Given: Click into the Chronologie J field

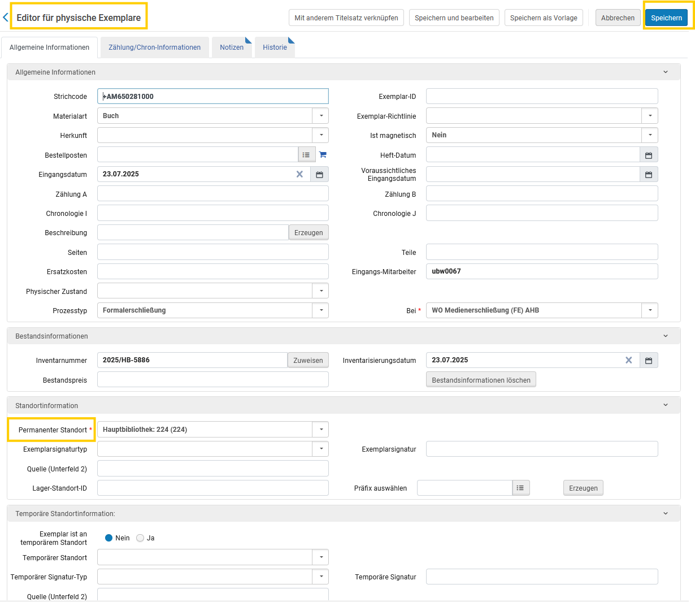Looking at the screenshot, I should click(x=542, y=213).
